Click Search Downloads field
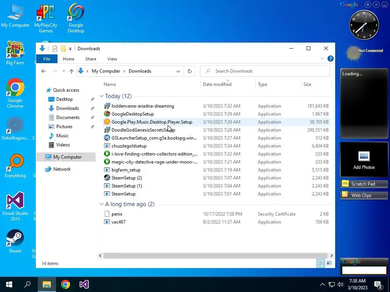Viewport: 390px width, 292px height. tap(265, 71)
